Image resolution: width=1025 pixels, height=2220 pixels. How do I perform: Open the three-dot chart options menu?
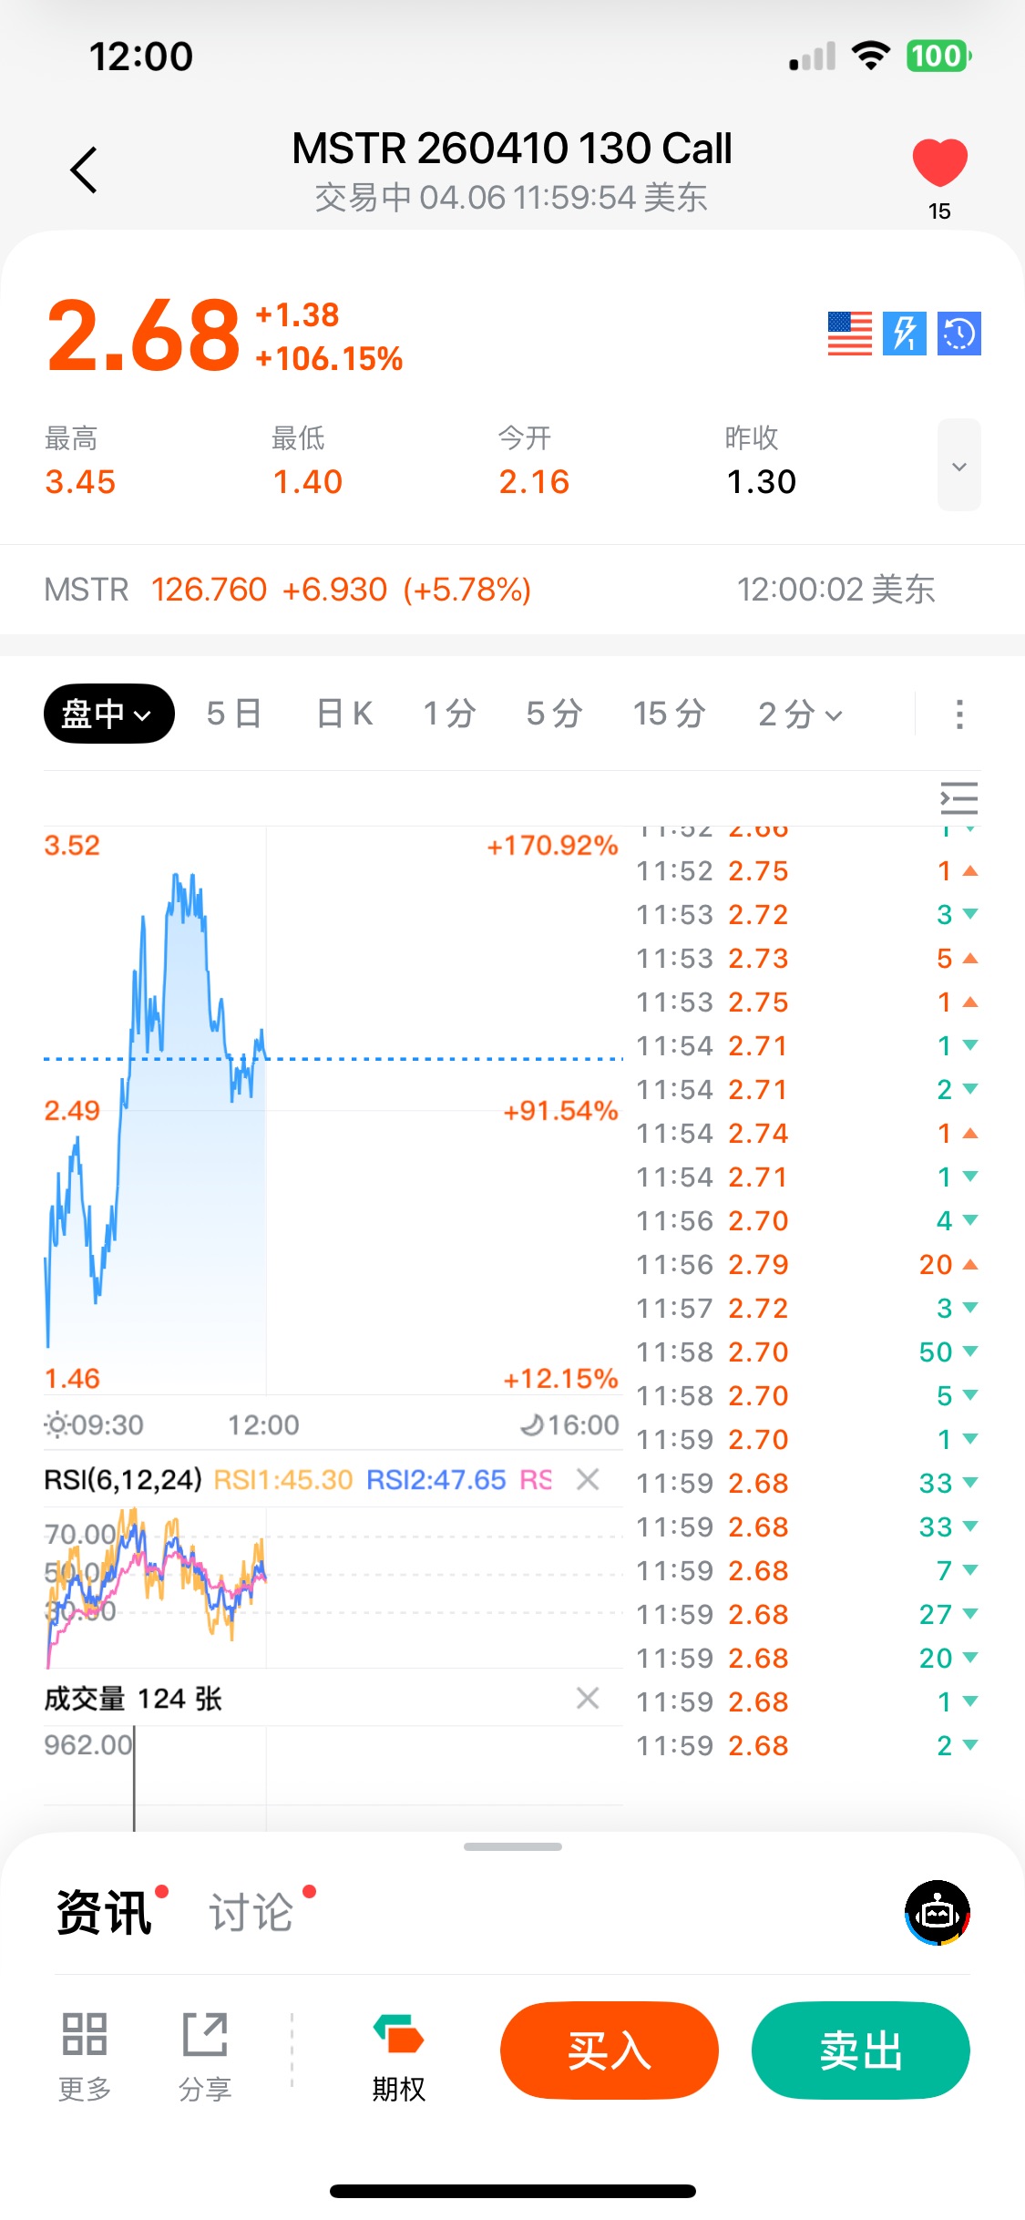click(958, 714)
